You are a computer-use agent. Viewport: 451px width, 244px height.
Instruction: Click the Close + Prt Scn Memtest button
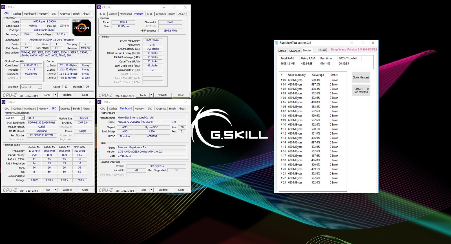361,90
